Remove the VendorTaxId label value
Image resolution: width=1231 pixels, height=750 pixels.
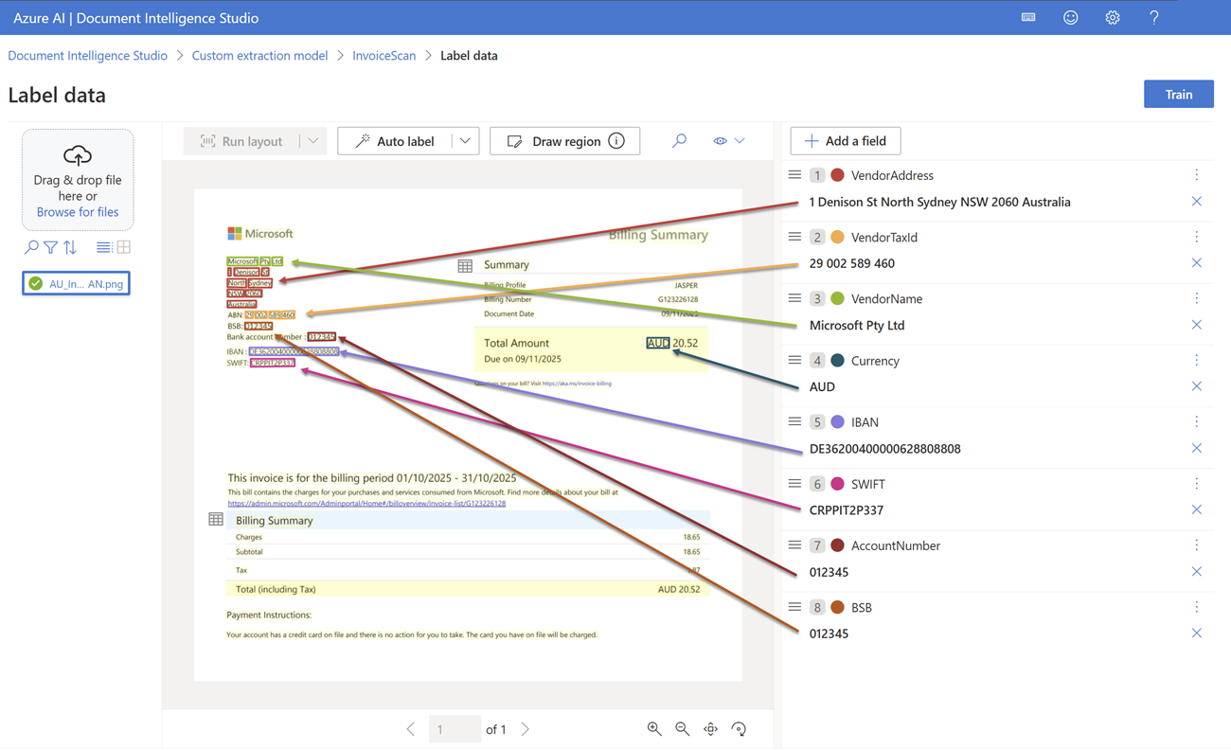tap(1197, 263)
